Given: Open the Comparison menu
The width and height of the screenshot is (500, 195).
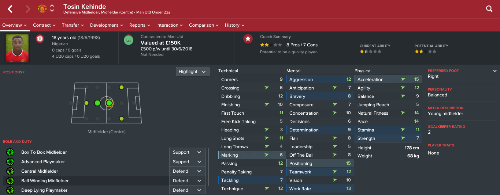Looking at the screenshot, I should (x=204, y=25).
